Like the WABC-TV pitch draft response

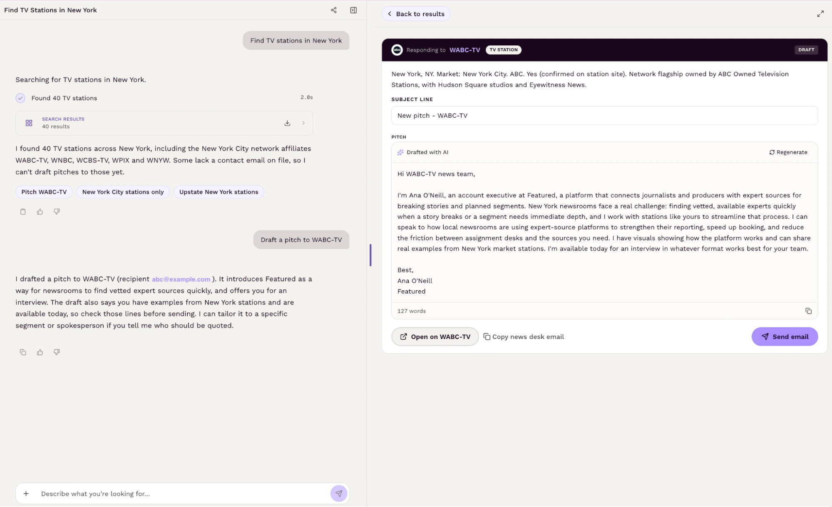(x=40, y=352)
